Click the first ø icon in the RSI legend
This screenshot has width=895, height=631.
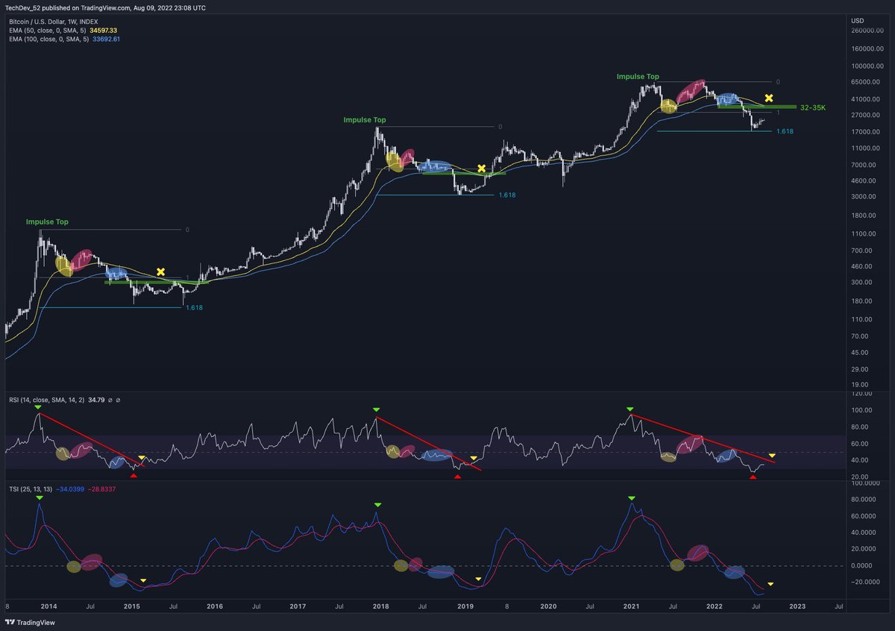point(110,400)
